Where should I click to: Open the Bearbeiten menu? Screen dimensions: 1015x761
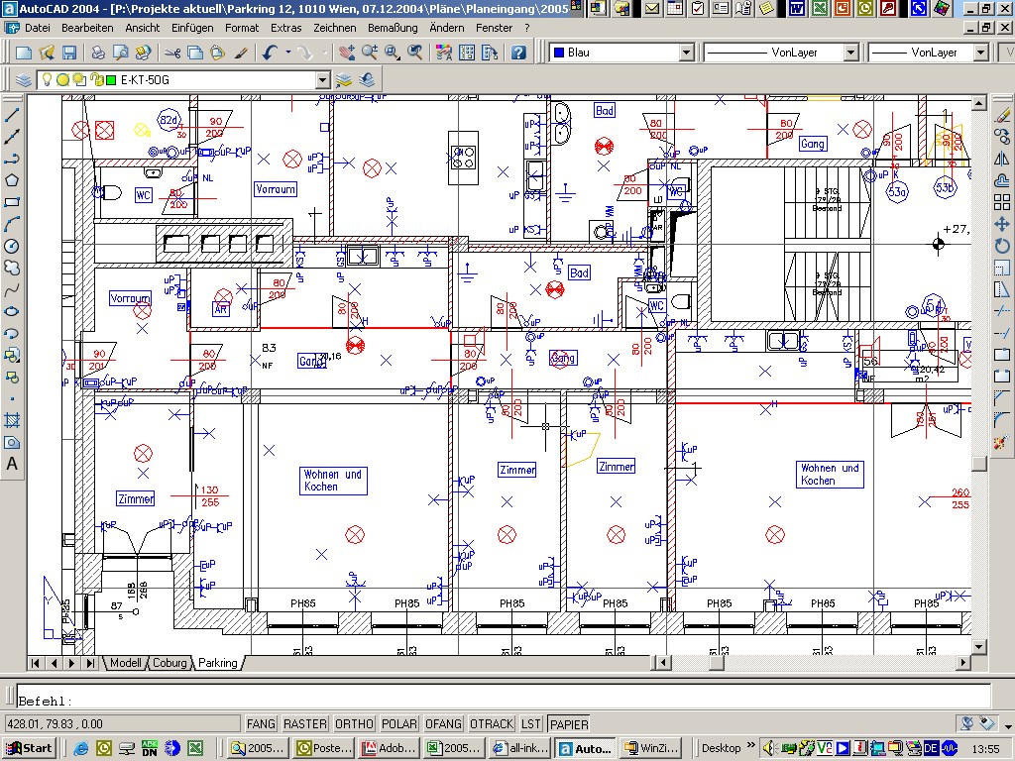[x=87, y=28]
